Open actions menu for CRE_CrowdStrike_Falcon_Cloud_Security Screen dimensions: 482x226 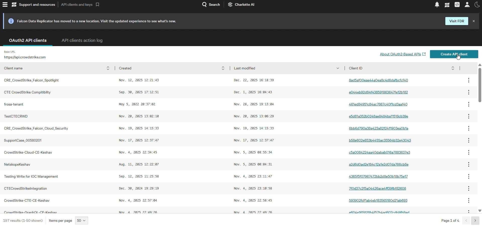(x=469, y=128)
